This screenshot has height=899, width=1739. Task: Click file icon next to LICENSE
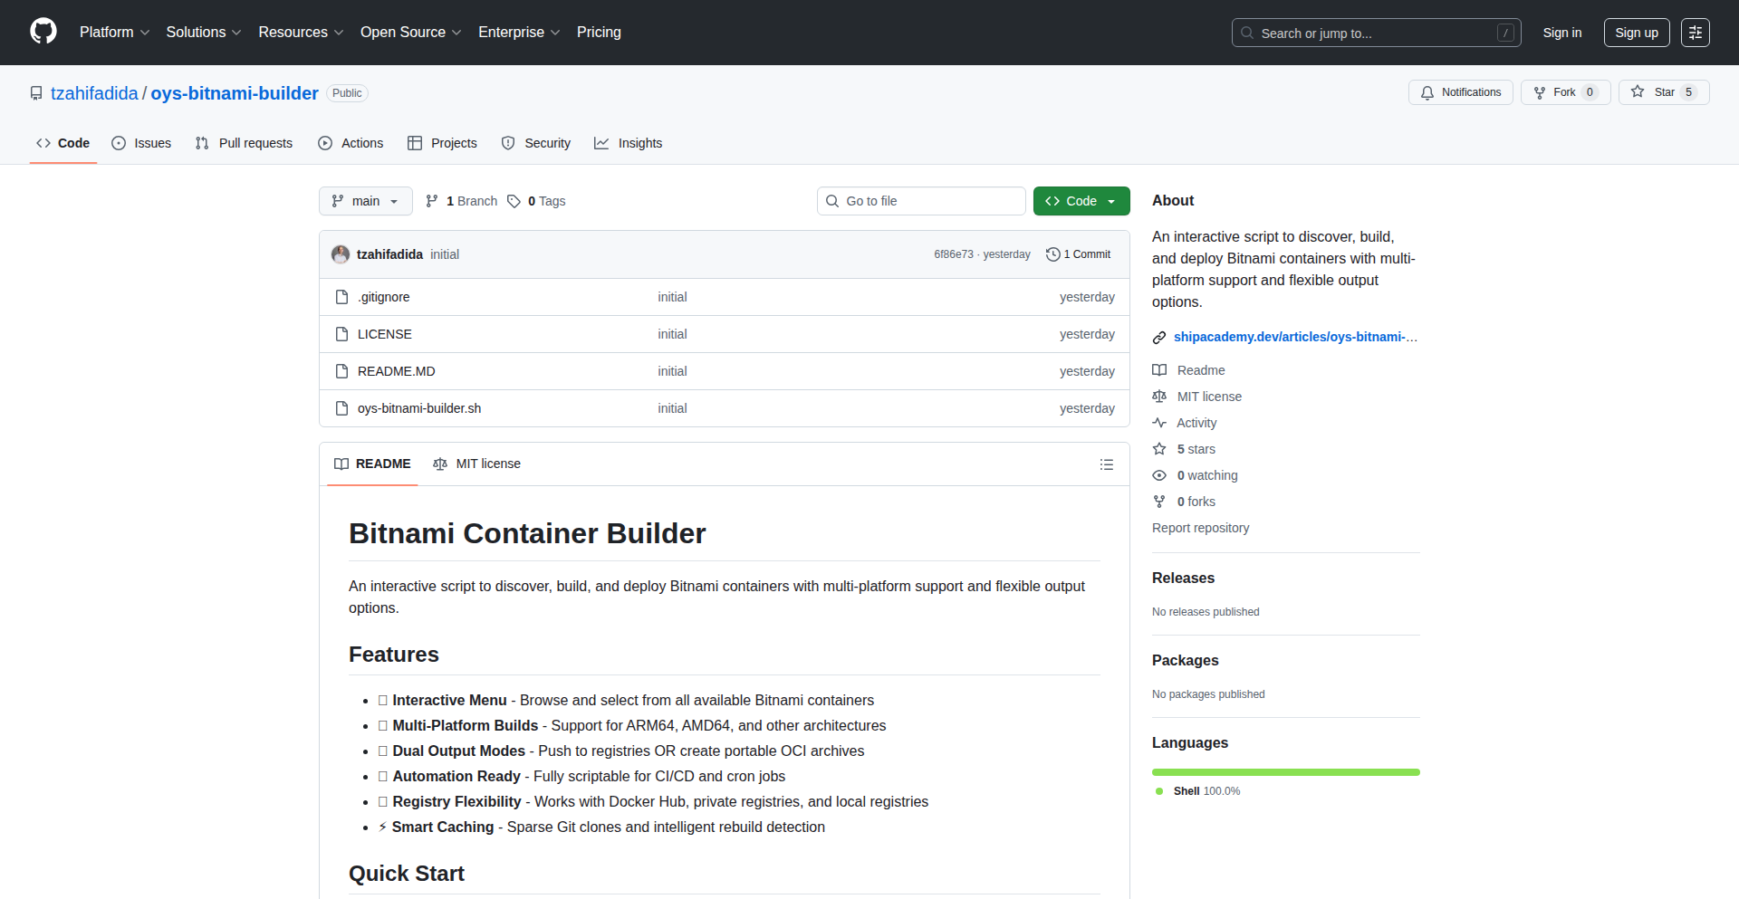coord(341,334)
